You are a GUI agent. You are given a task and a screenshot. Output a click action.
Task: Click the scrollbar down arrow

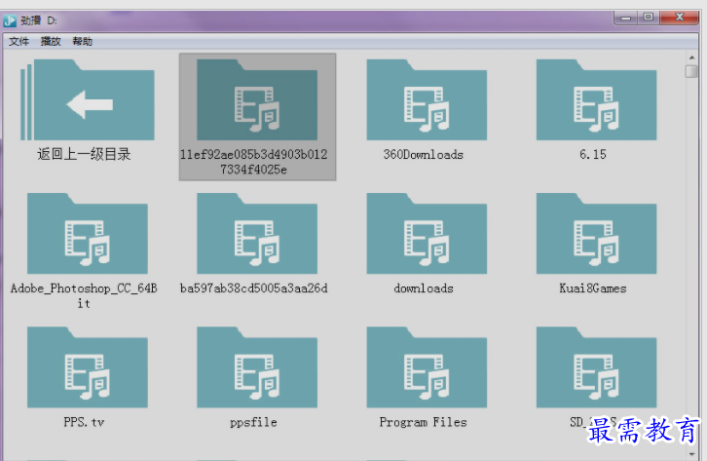[691, 454]
